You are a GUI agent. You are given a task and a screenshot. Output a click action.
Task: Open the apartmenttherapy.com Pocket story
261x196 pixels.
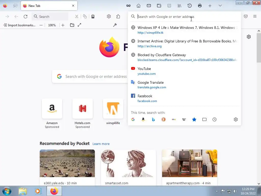190,168
